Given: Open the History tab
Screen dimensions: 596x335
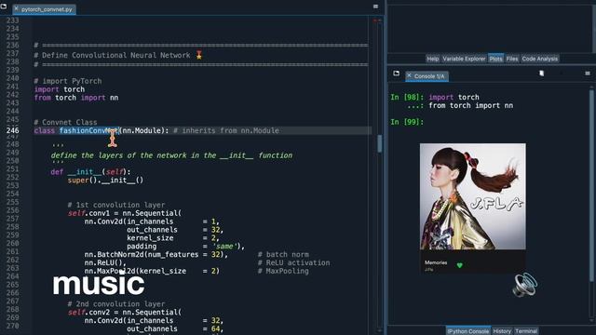Looking at the screenshot, I should pyautogui.click(x=502, y=331).
